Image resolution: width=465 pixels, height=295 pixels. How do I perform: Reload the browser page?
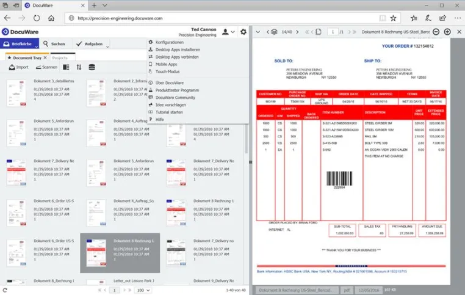coord(37,18)
